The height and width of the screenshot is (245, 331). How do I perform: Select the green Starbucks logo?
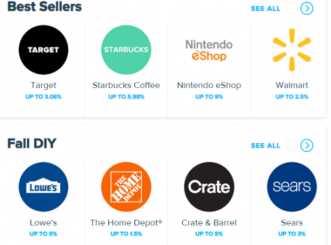(x=126, y=50)
